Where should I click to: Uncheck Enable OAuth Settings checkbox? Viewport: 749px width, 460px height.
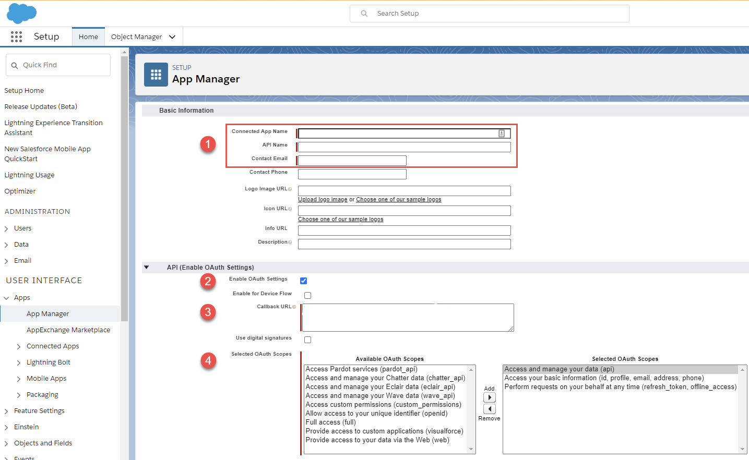click(x=303, y=281)
